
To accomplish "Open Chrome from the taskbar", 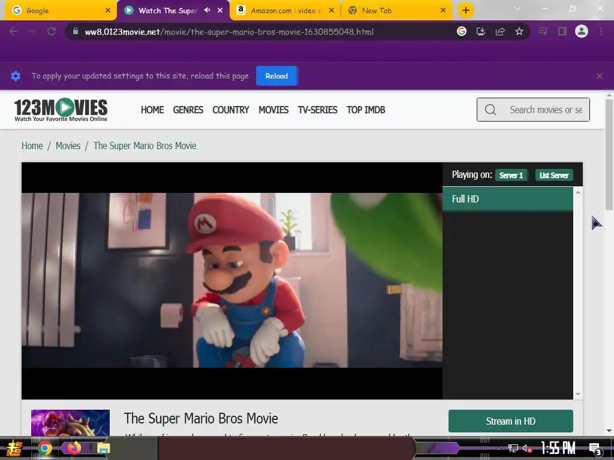I will click(x=44, y=448).
